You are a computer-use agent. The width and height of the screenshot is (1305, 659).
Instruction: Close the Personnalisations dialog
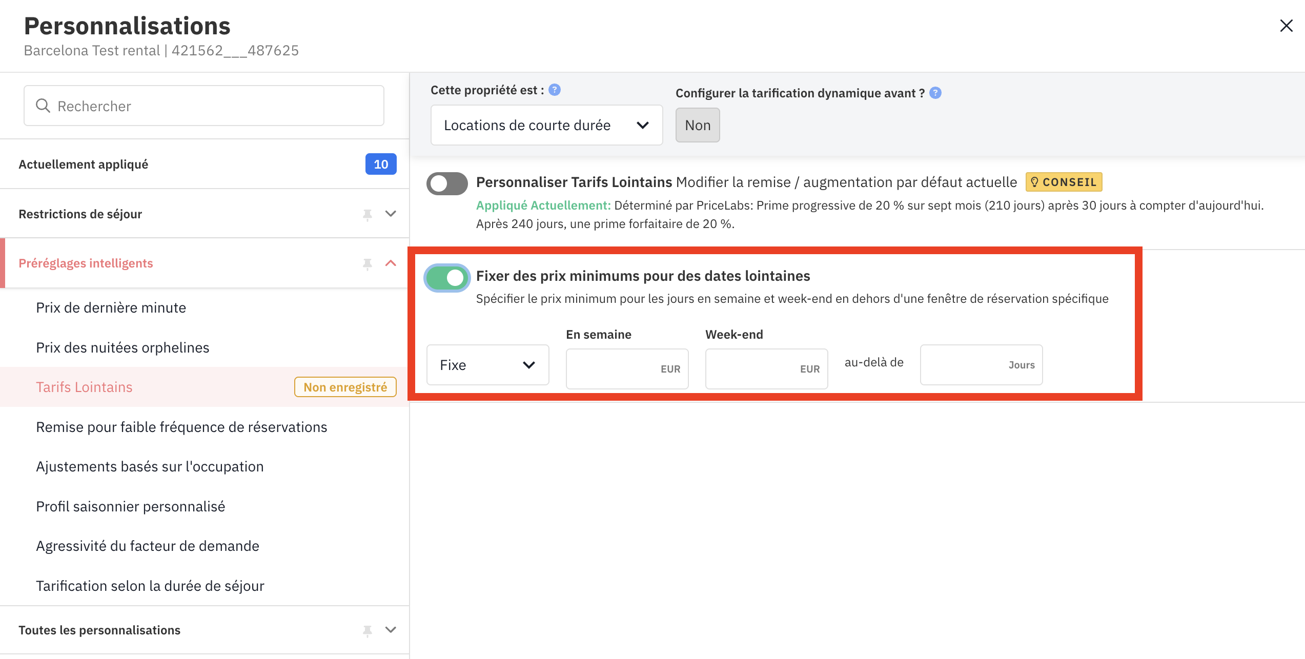click(x=1286, y=26)
